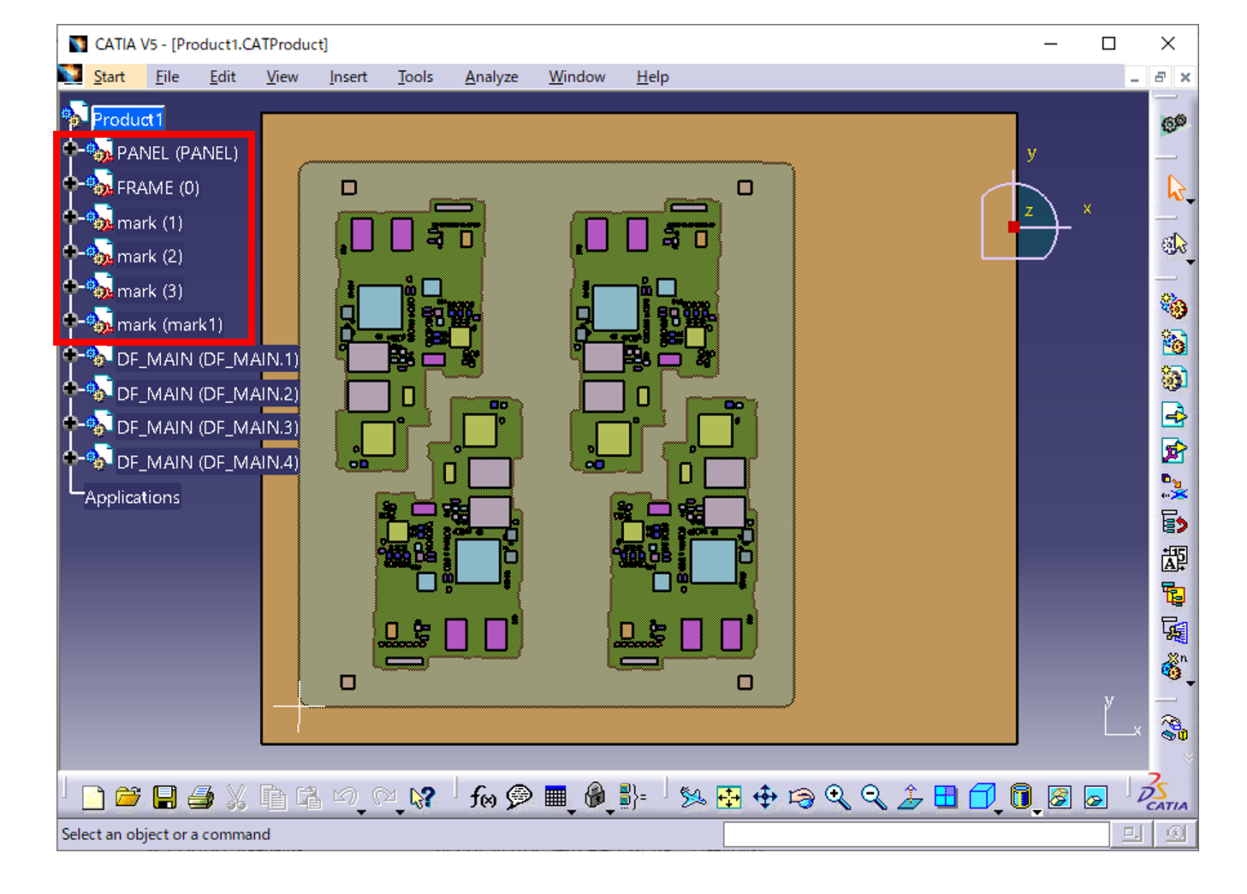
Task: Open the Insert menu
Action: 347,76
